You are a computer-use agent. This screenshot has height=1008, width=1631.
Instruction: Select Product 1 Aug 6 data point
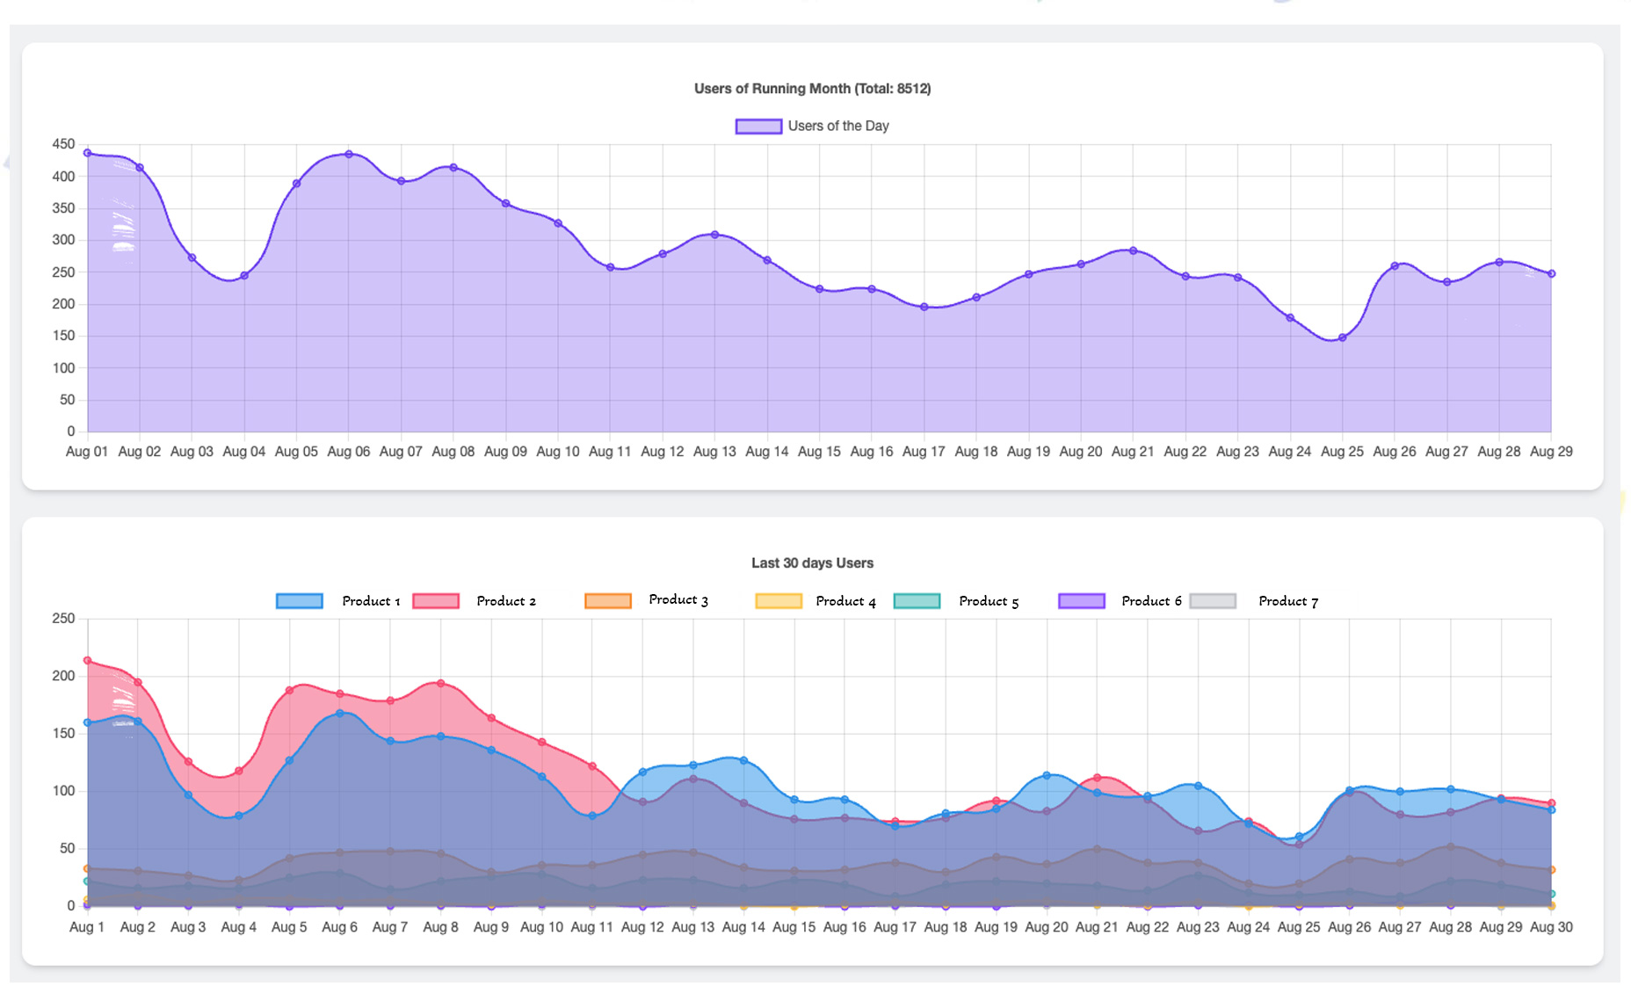pos(340,714)
